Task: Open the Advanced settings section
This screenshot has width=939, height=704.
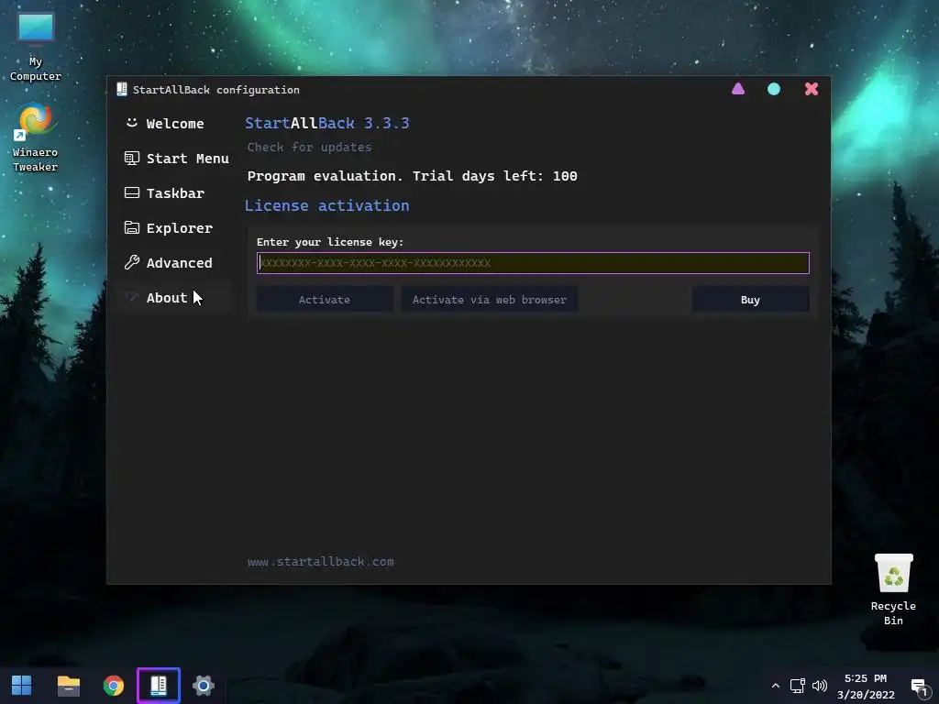Action: pyautogui.click(x=175, y=262)
